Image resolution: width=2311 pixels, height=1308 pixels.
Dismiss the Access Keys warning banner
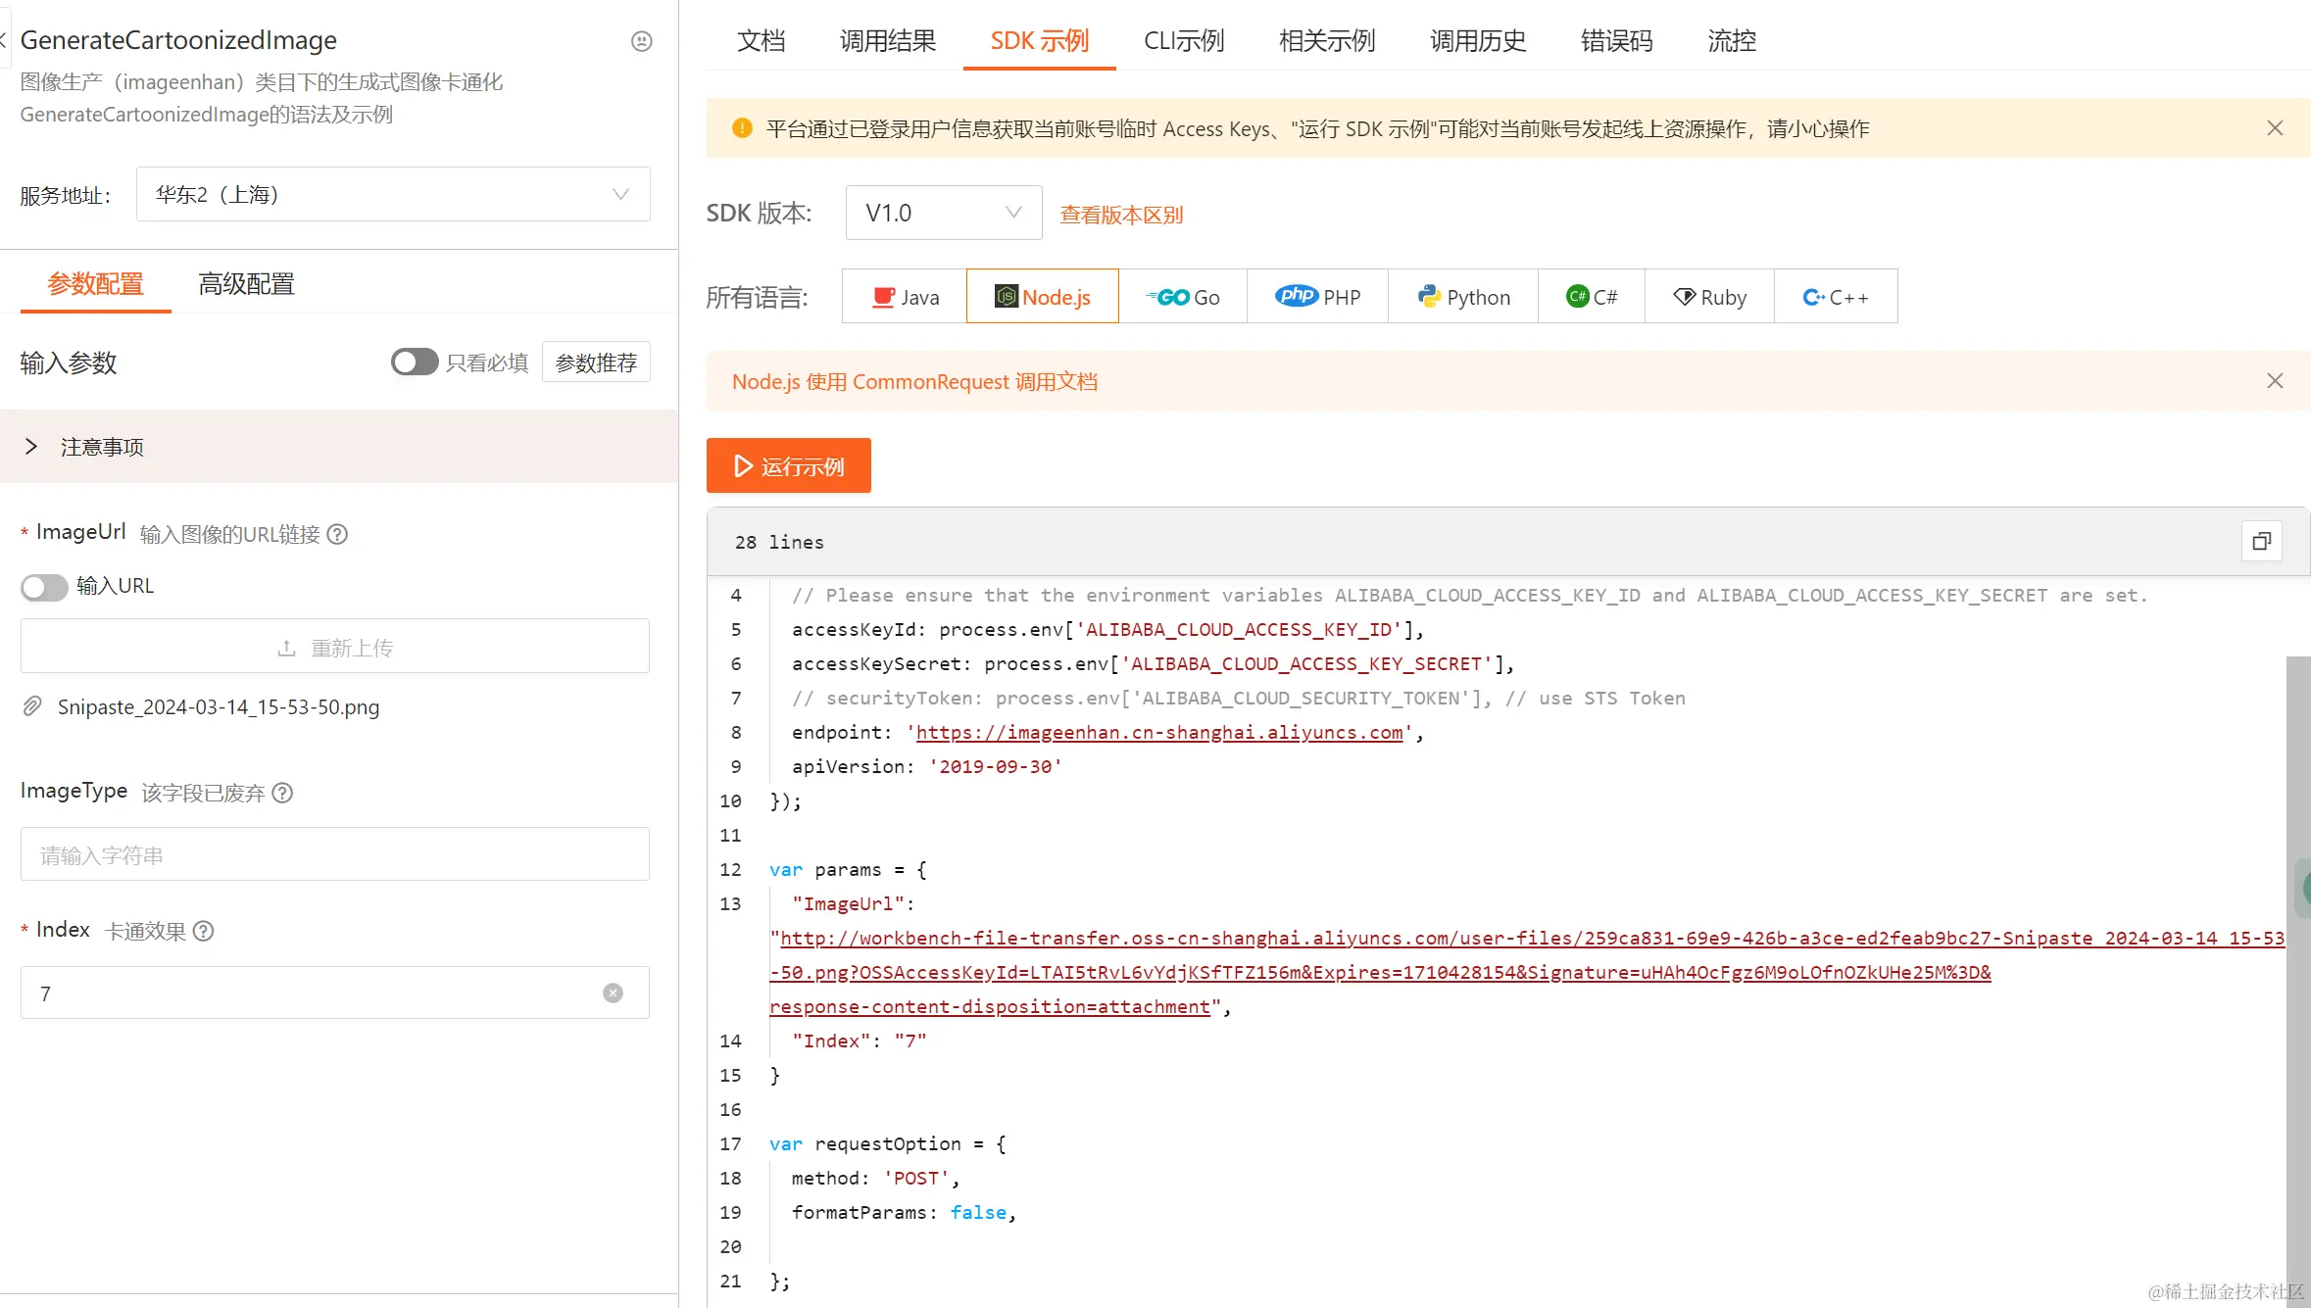tap(2275, 128)
